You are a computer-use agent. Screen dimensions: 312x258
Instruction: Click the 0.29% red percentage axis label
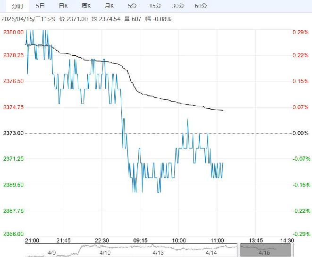click(x=300, y=32)
